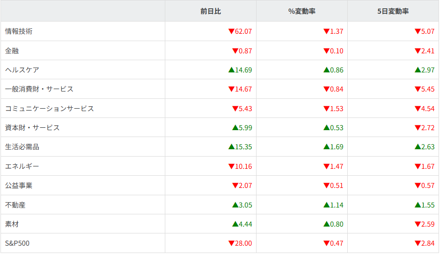Click the 不動産 5-day change value 1.55
Screen dimensions: 440x254
coord(428,205)
